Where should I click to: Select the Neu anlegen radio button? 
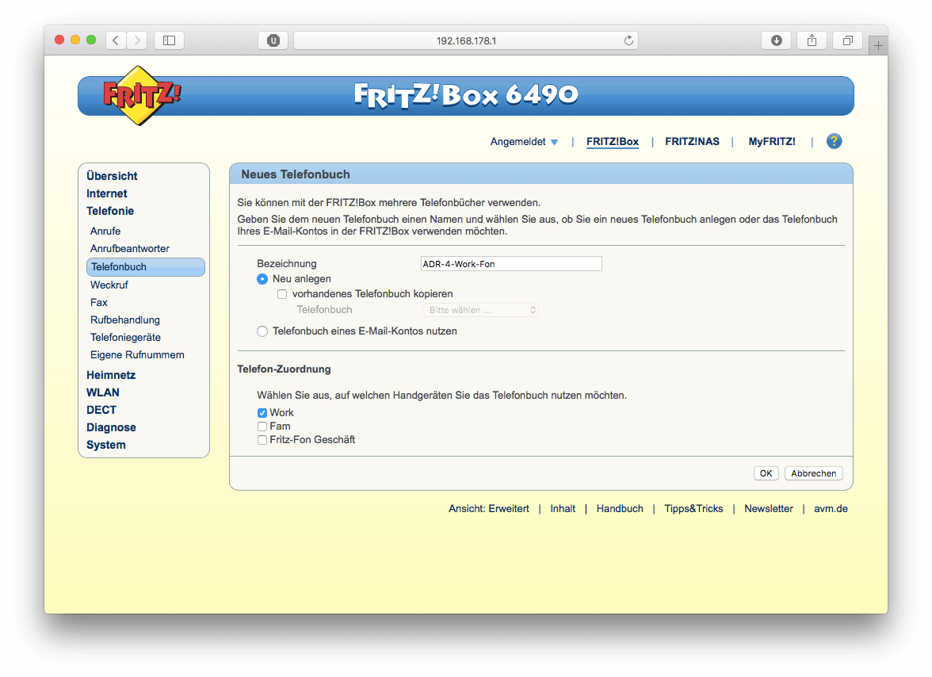click(x=262, y=279)
